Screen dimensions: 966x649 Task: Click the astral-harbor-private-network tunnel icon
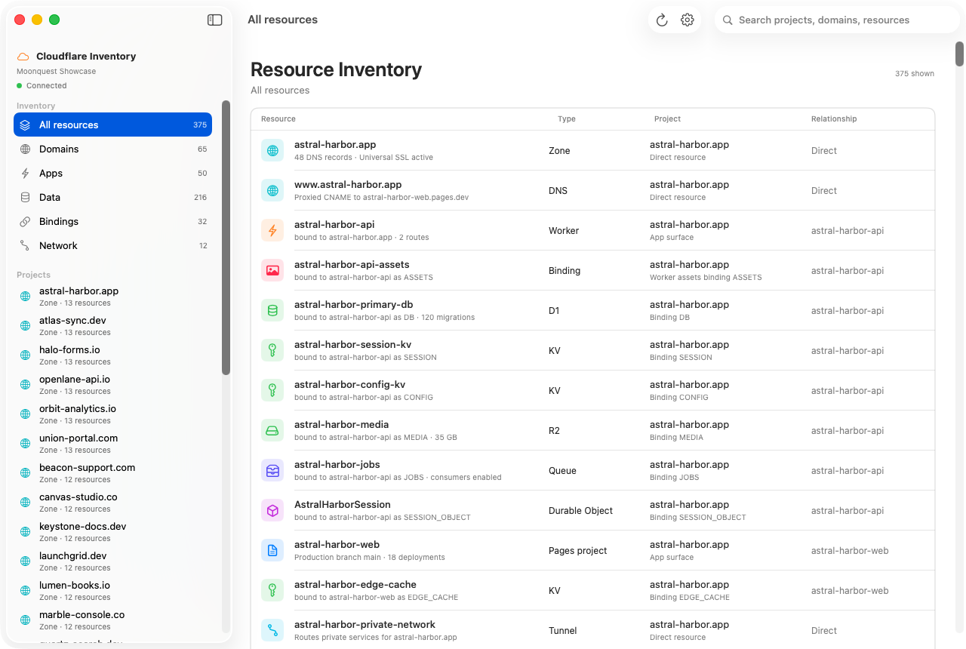point(272,630)
